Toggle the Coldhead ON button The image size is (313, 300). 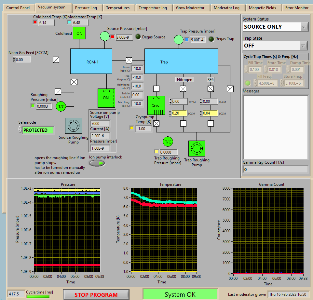(79, 34)
